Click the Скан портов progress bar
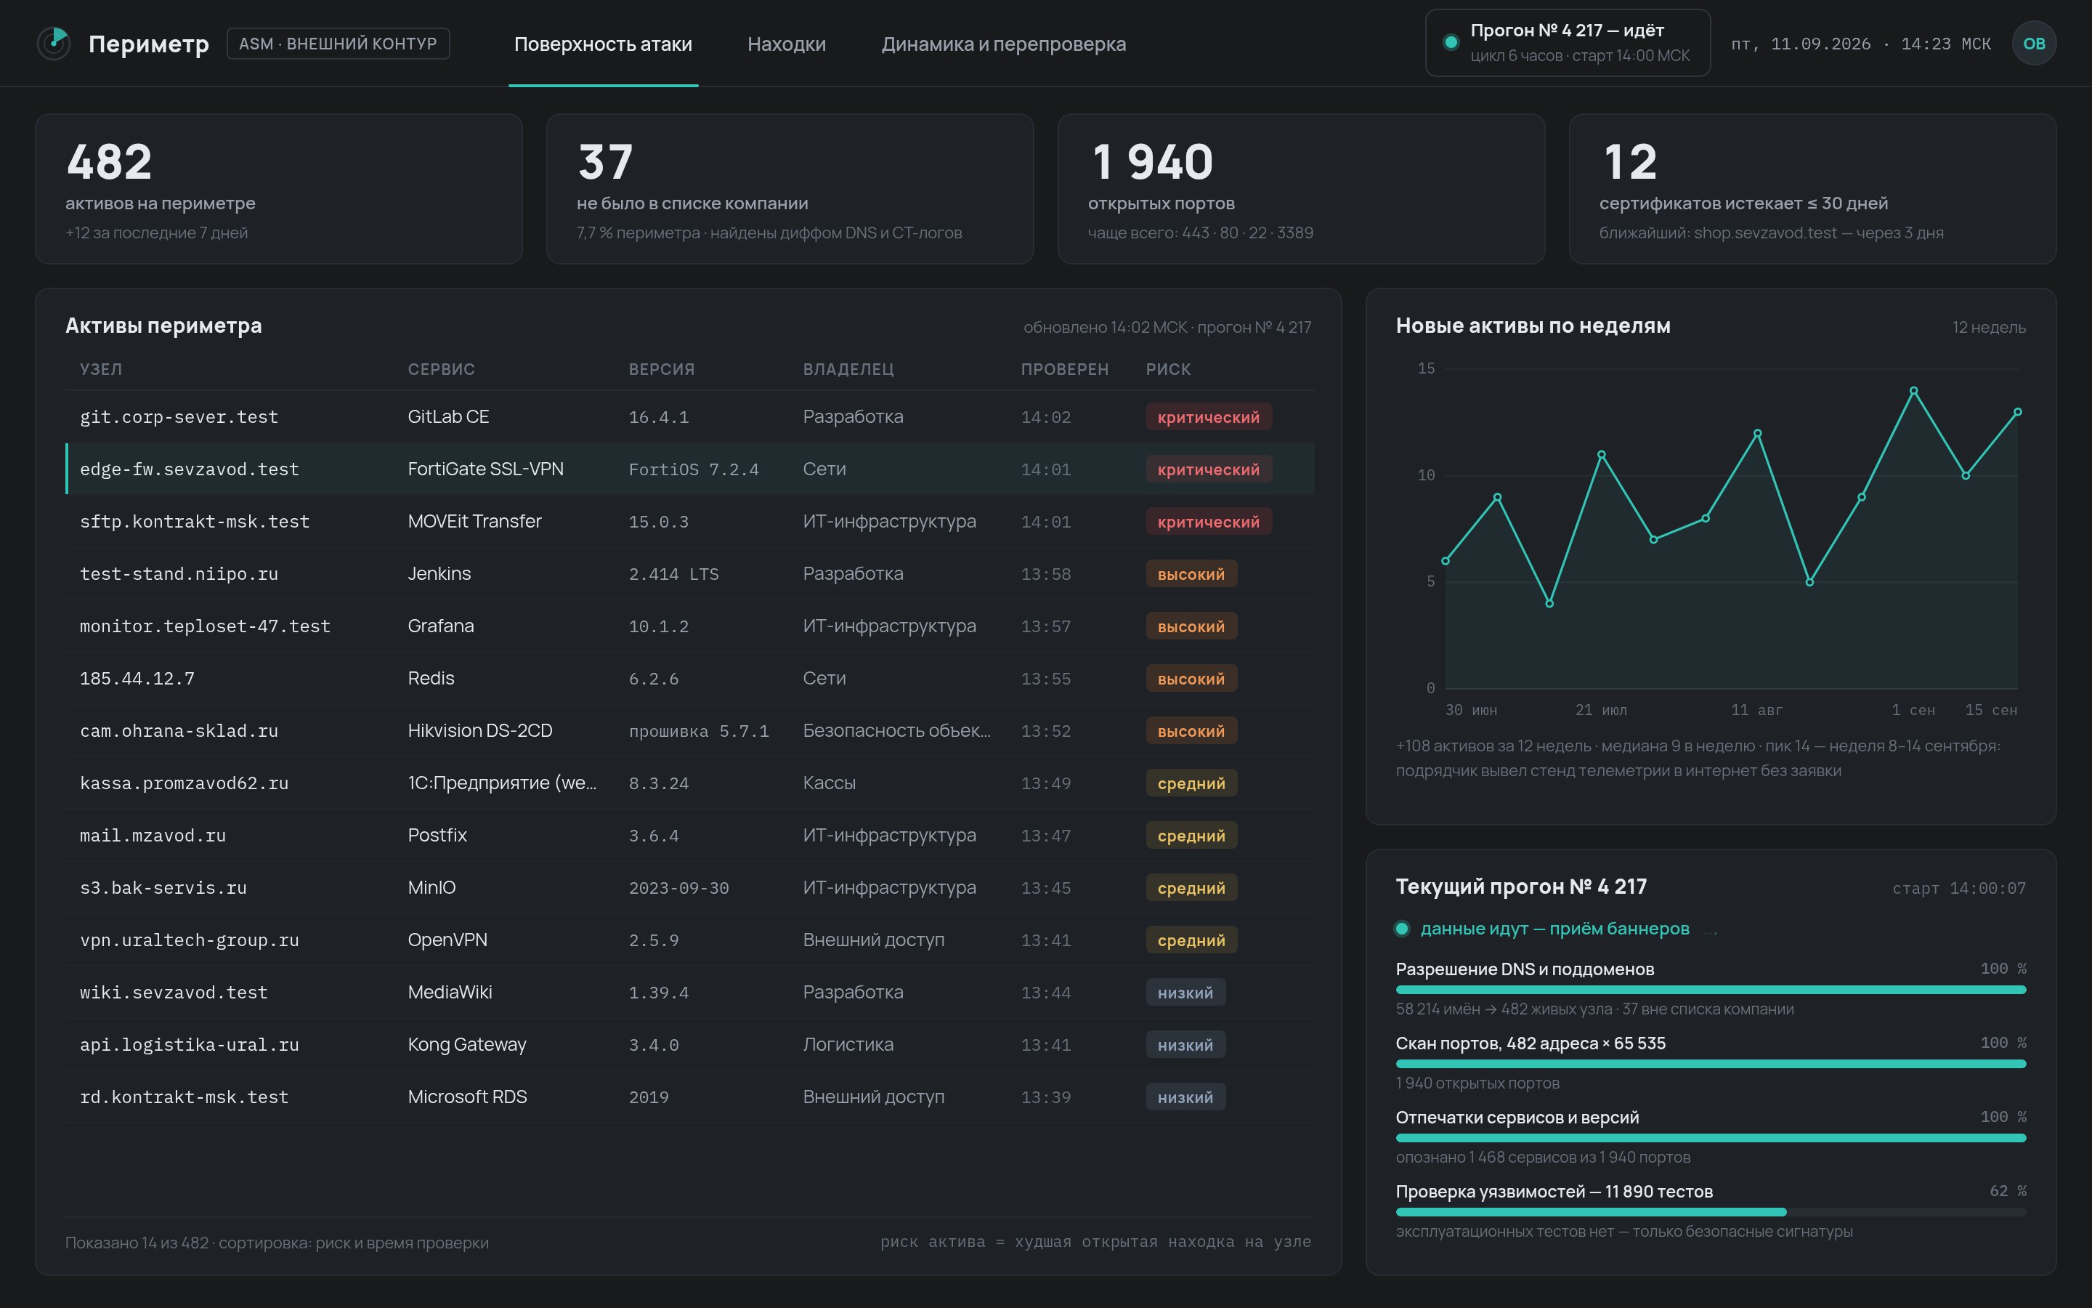This screenshot has width=2092, height=1308. (1711, 1064)
